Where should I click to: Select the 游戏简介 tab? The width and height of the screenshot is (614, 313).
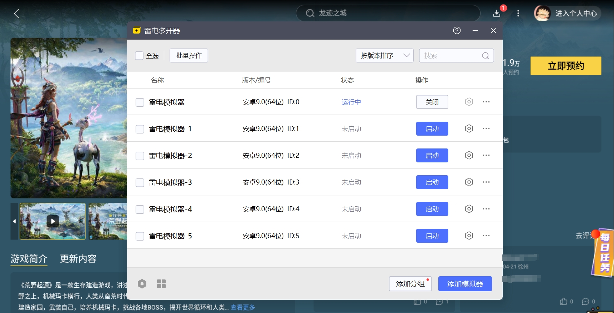pos(29,259)
